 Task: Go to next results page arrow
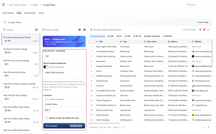click(208, 127)
